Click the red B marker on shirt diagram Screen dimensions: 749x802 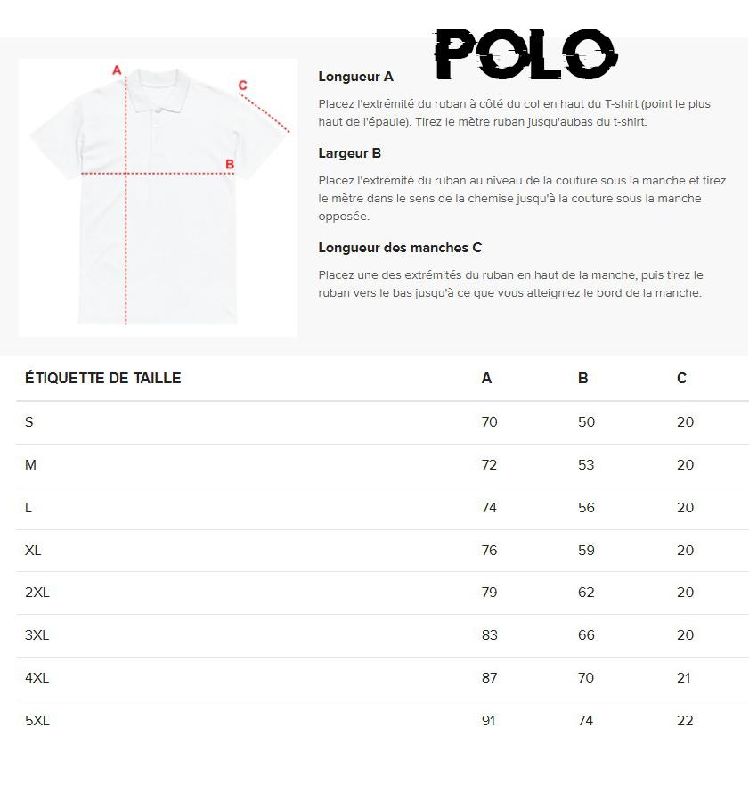pyautogui.click(x=230, y=164)
